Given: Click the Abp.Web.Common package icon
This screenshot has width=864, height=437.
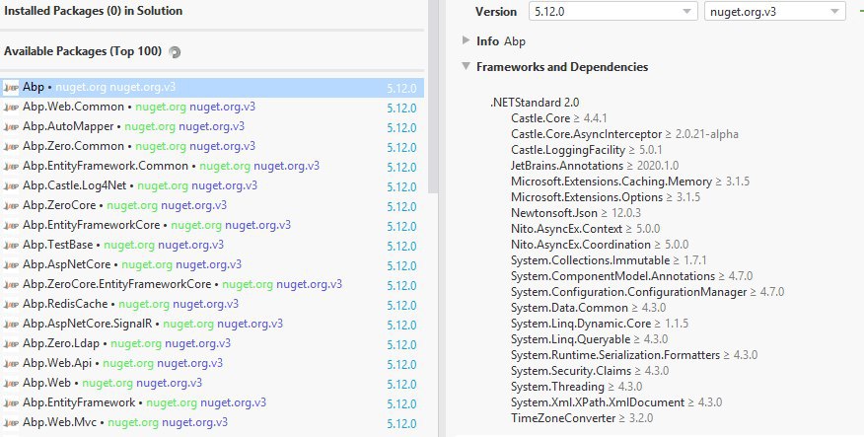Looking at the screenshot, I should pos(11,107).
